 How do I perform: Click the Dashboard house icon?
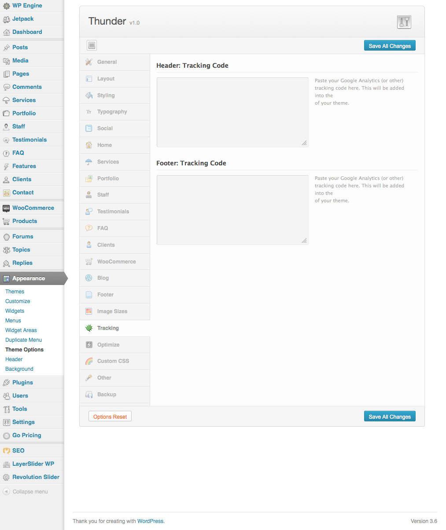pos(6,32)
